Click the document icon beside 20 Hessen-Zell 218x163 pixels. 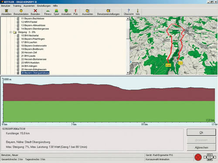tap(18, 53)
